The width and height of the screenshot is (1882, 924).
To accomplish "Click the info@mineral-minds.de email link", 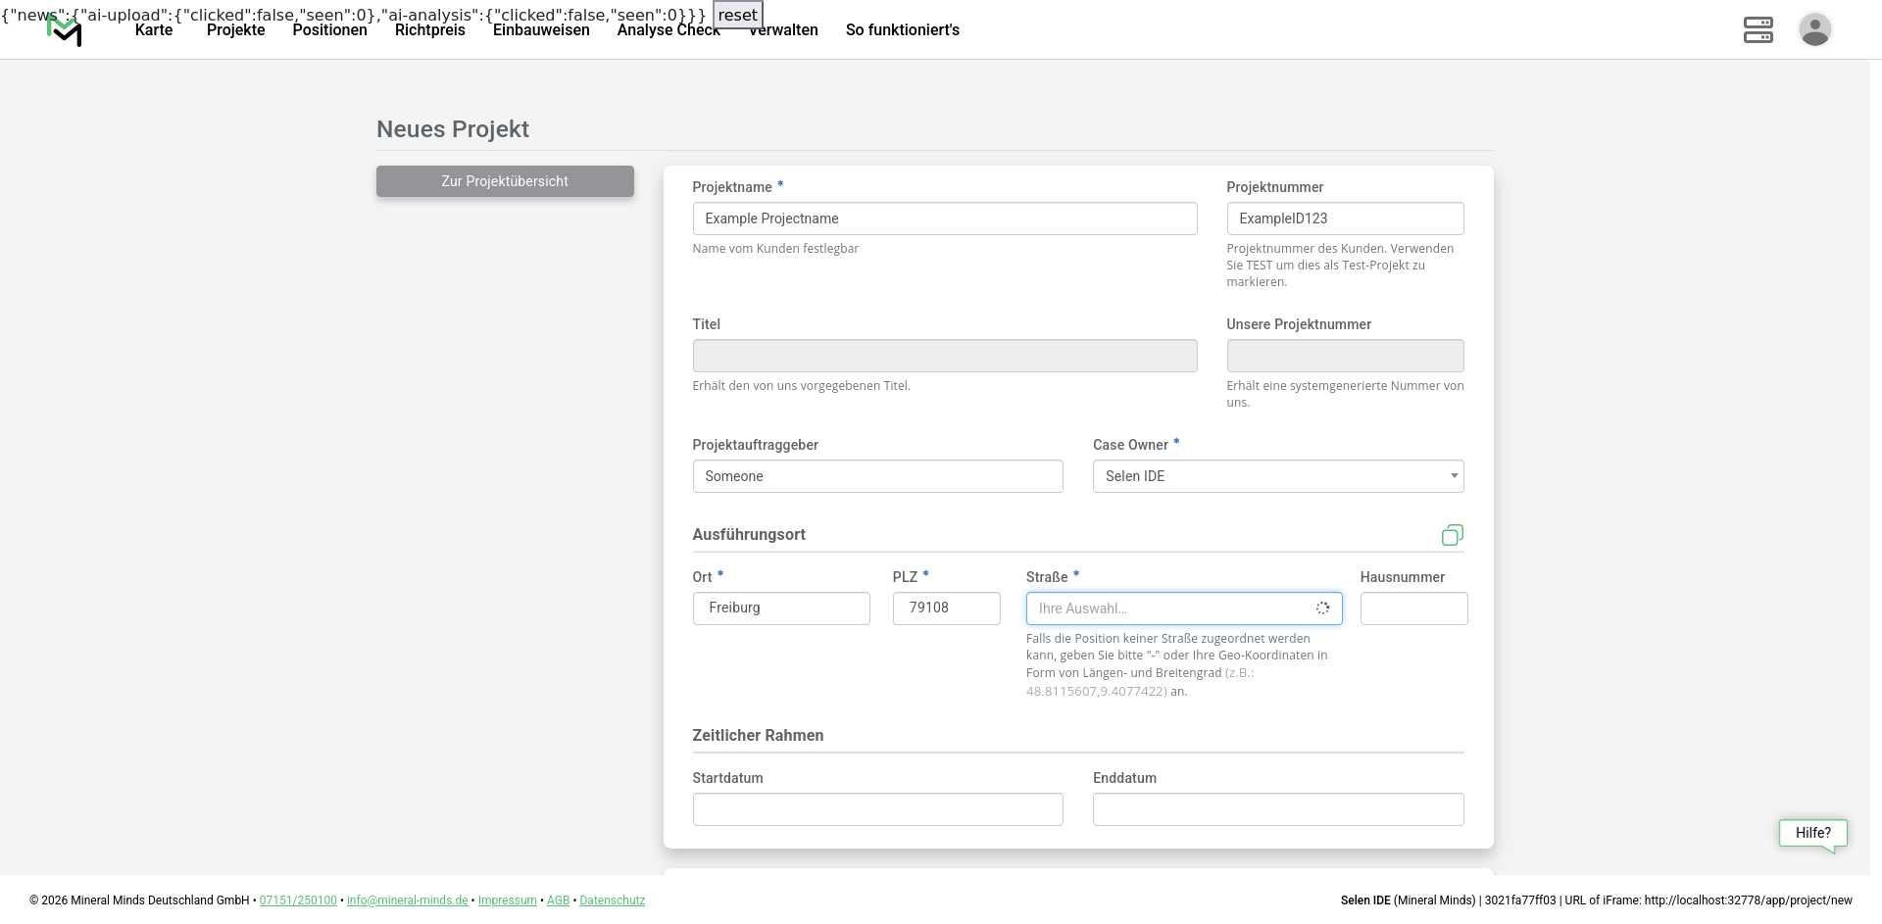I will pos(407,900).
